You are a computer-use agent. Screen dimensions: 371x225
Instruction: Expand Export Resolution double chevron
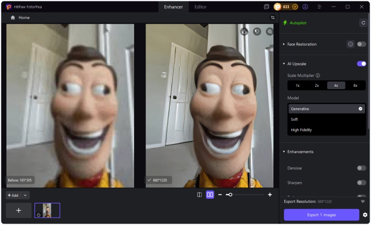pos(363,201)
